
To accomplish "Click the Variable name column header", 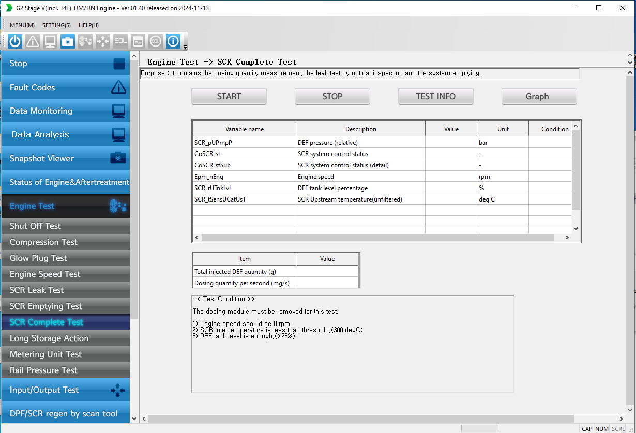I will [x=245, y=129].
